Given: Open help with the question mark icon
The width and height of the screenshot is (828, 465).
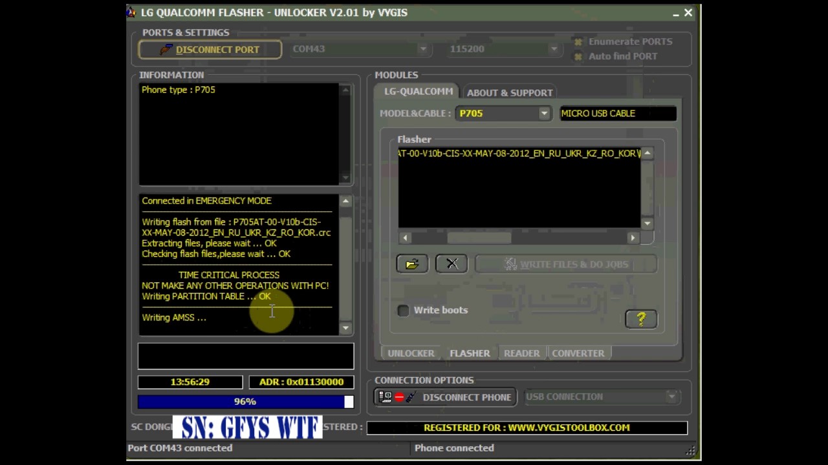Looking at the screenshot, I should (x=641, y=319).
